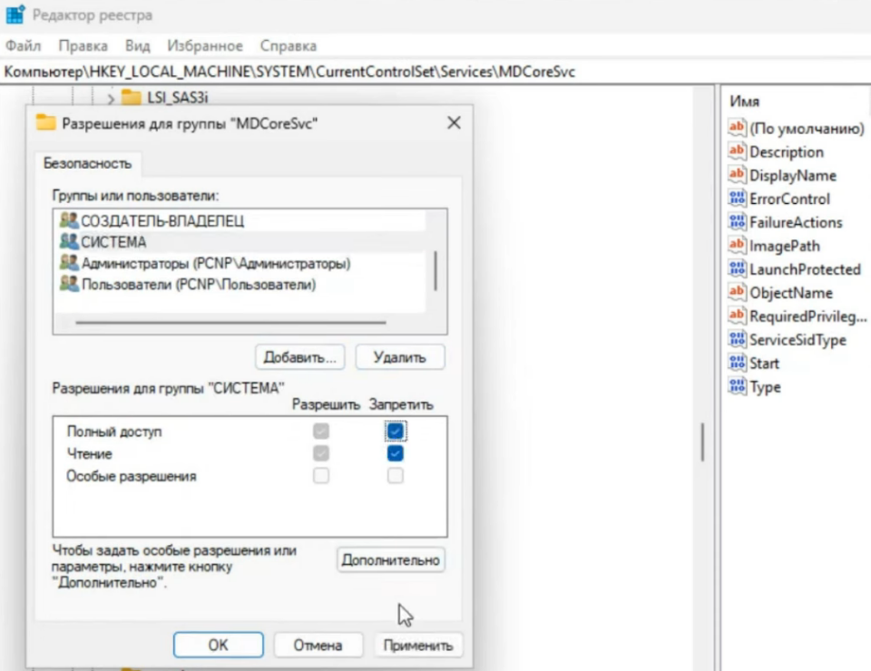Viewport: 871px width, 671px height.
Task: Open Дополнительно advanced permissions
Action: pos(390,560)
